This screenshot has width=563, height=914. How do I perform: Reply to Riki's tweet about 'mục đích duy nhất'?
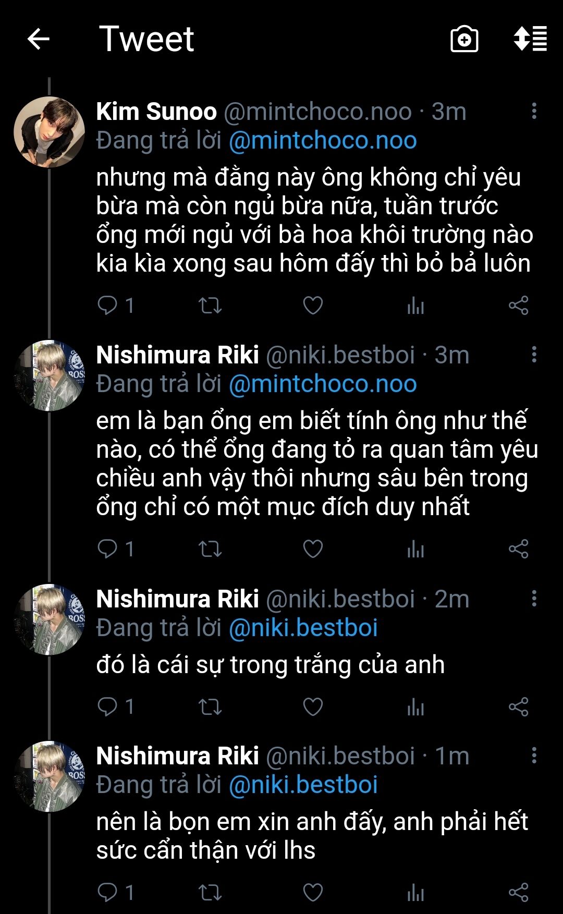click(108, 549)
